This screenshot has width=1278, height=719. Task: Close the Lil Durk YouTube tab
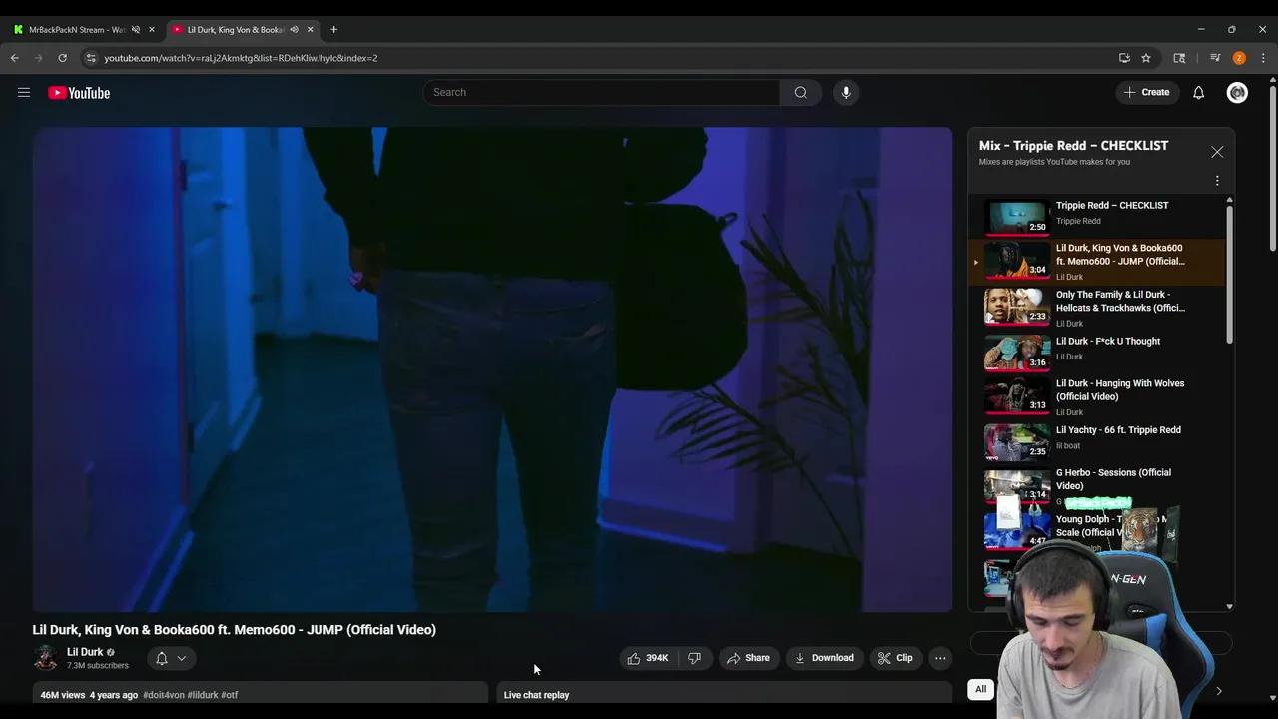click(x=310, y=29)
